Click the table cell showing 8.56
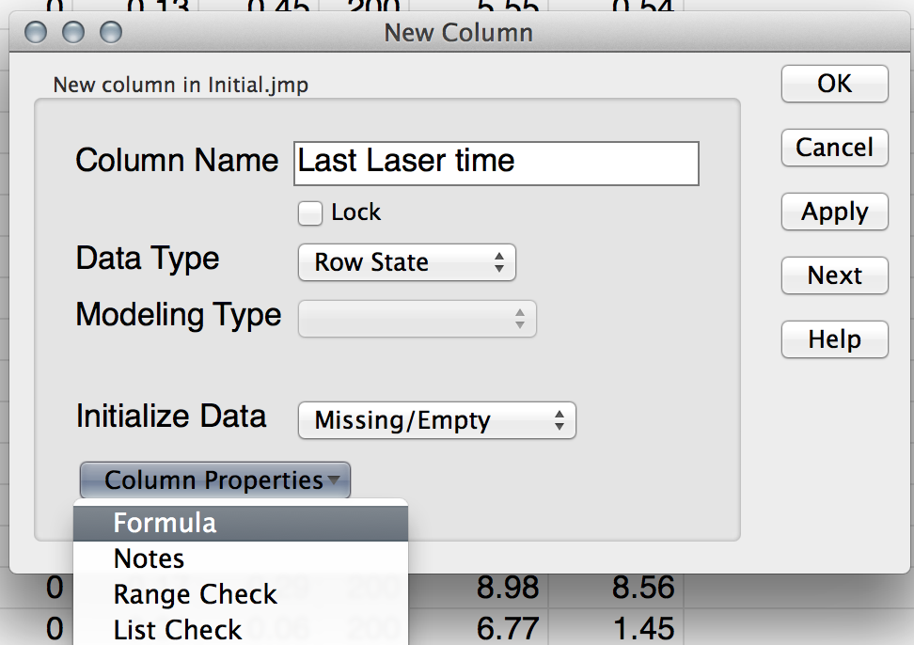The width and height of the screenshot is (914, 645). click(x=628, y=589)
